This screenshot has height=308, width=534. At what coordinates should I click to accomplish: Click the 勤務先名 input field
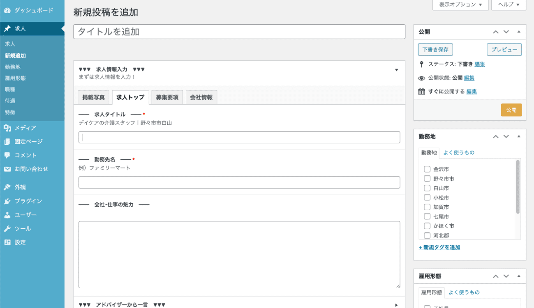pos(239,182)
